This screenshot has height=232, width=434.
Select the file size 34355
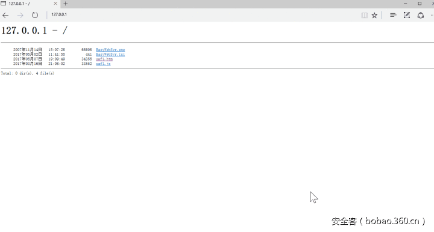click(x=86, y=59)
